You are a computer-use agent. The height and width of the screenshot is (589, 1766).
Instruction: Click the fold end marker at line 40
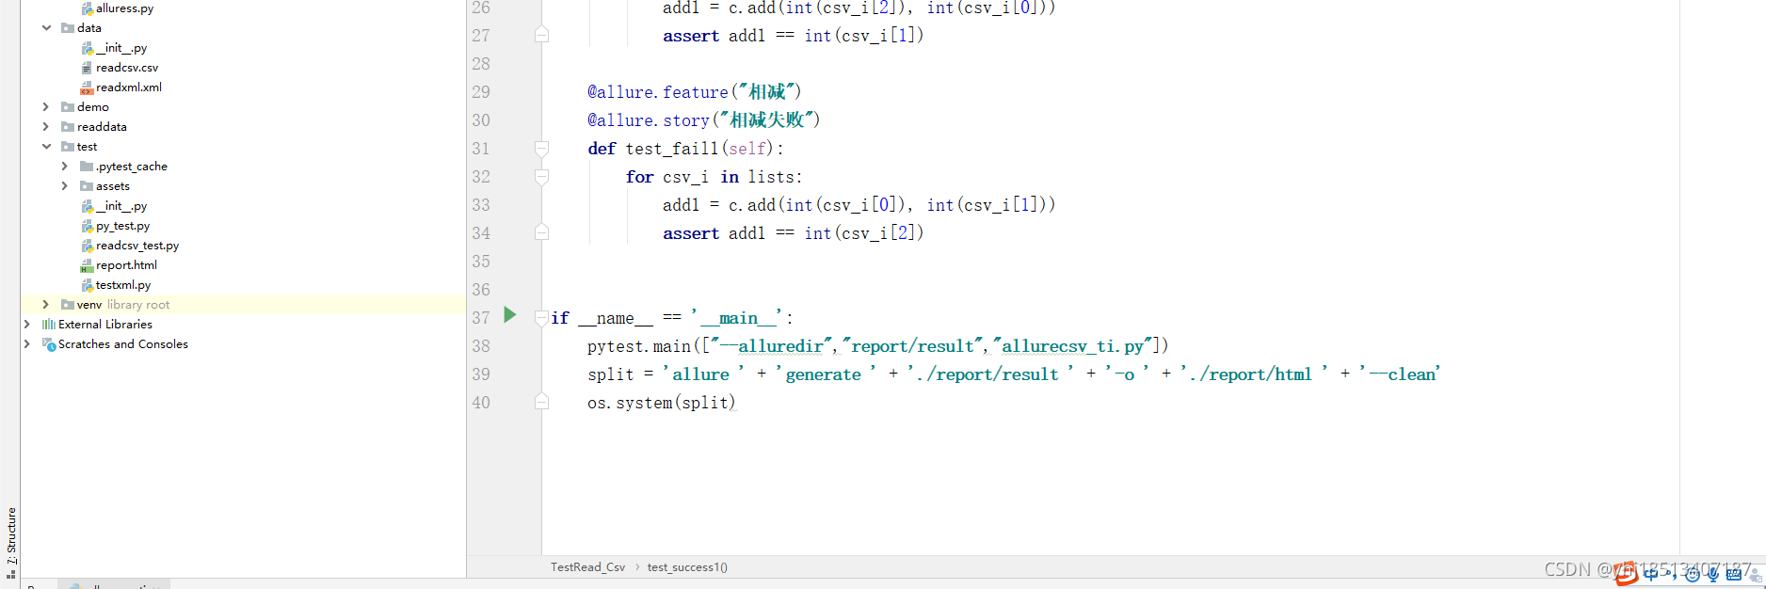pyautogui.click(x=541, y=402)
